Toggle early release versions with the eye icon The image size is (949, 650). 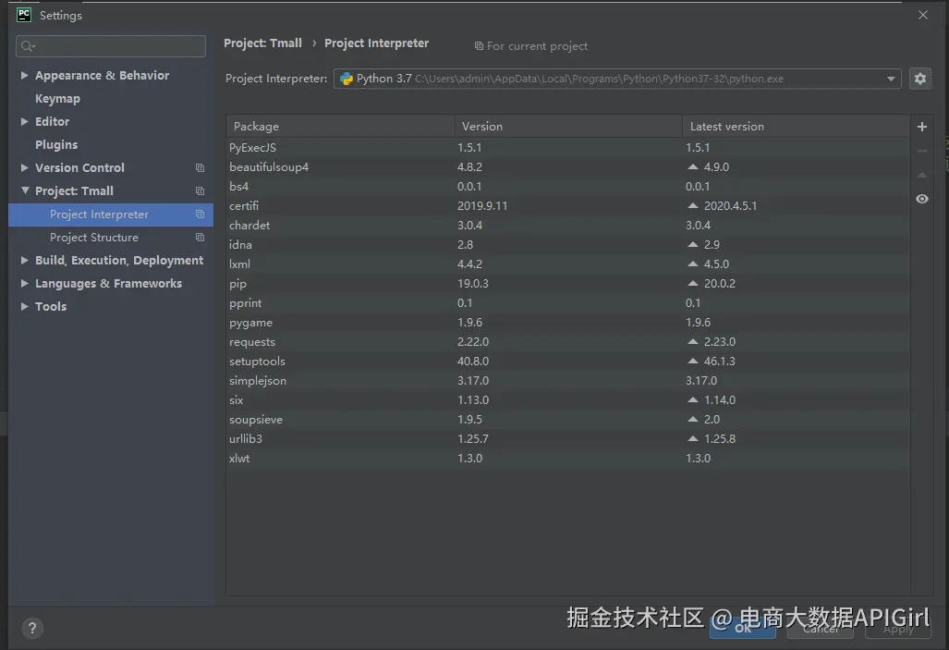920,199
